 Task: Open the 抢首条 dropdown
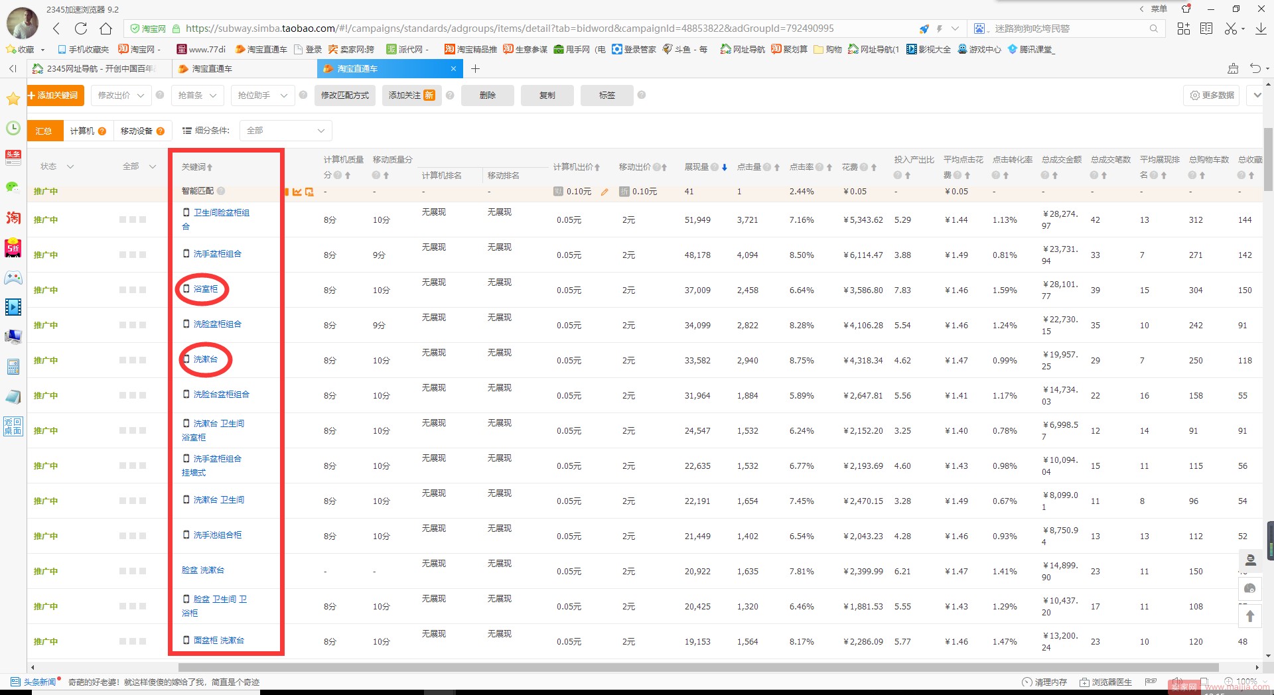[197, 95]
